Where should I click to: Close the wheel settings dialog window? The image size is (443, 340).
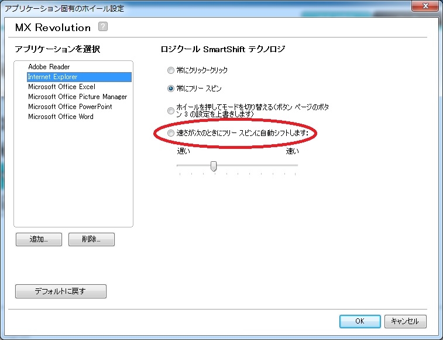[425, 6]
